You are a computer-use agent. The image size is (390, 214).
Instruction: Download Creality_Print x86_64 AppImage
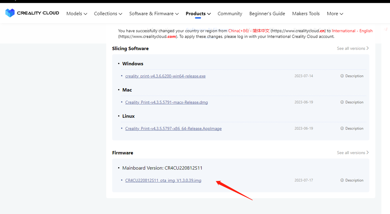[173, 129]
